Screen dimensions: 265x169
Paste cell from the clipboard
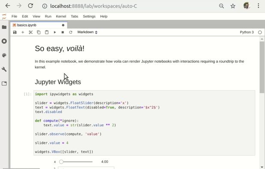pyautogui.click(x=47, y=32)
